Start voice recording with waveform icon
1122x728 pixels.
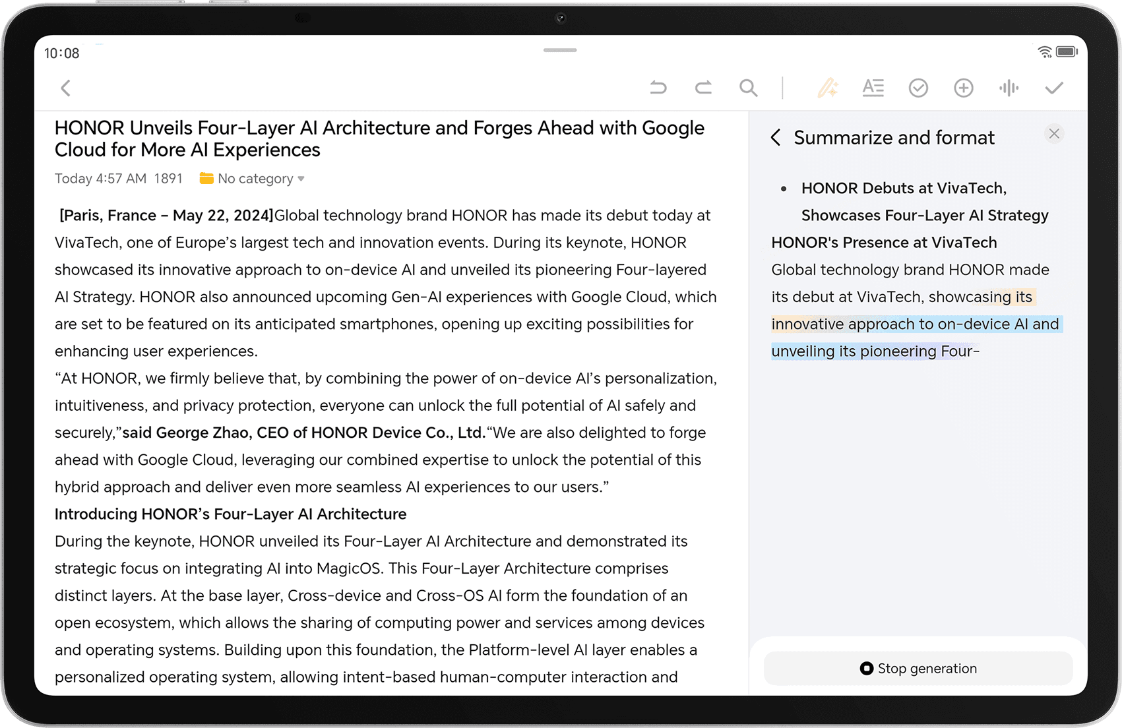tap(1009, 88)
